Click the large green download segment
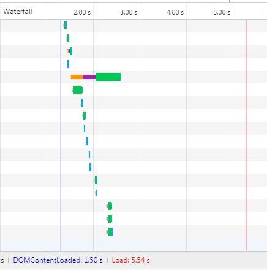Screen dimensions: 267x270 tap(108, 77)
